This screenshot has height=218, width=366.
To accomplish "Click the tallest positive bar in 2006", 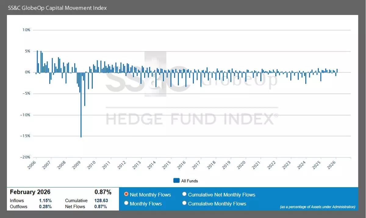I will [x=37, y=61].
